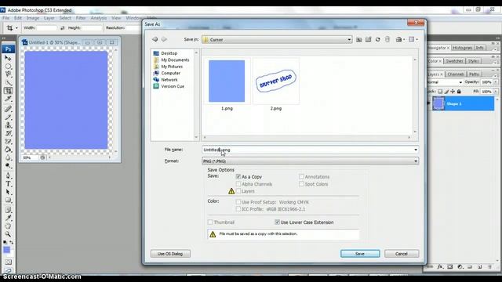Switch to the Histogram tab

pos(462,48)
